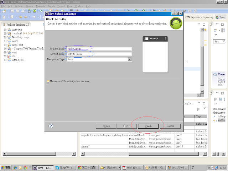Click the editor vertical scrollbar down arrow

pyautogui.click(x=202, y=92)
